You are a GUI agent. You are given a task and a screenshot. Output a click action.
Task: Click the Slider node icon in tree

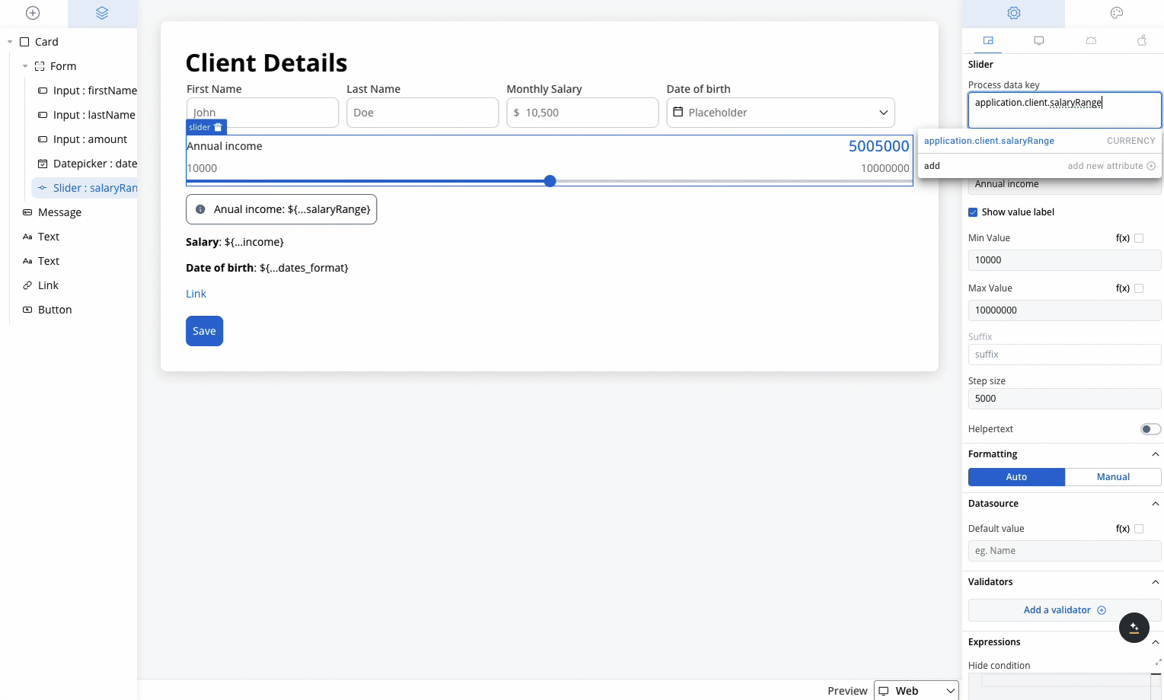(43, 188)
